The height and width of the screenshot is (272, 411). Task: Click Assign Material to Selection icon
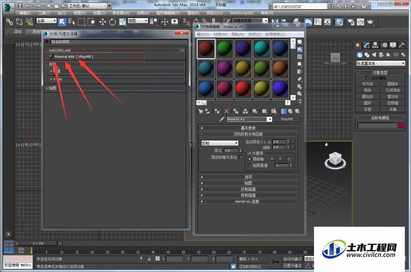pyautogui.click(x=217, y=112)
